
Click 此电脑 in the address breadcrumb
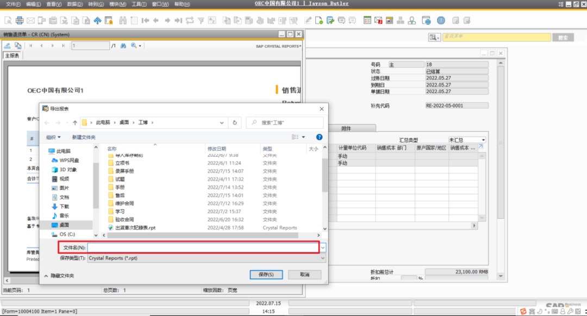pyautogui.click(x=103, y=122)
